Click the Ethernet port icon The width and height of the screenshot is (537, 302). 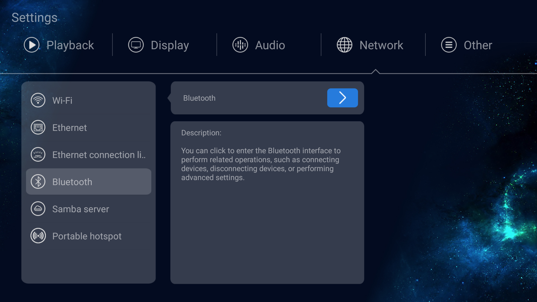38,127
